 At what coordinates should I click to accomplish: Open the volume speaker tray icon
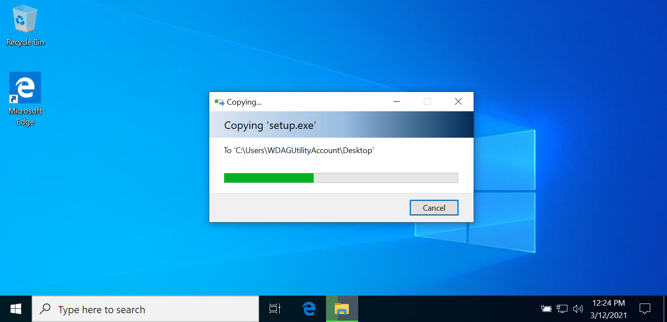click(x=578, y=309)
